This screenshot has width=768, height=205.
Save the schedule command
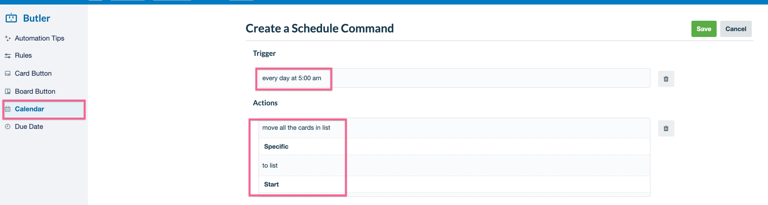click(x=704, y=29)
